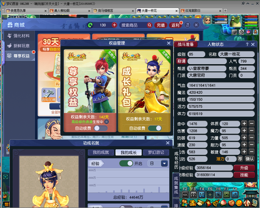Image resolution: width=260 pixels, height=208 pixels.
Task: Decrease 敏捷 with minus button
Action: (252, 152)
